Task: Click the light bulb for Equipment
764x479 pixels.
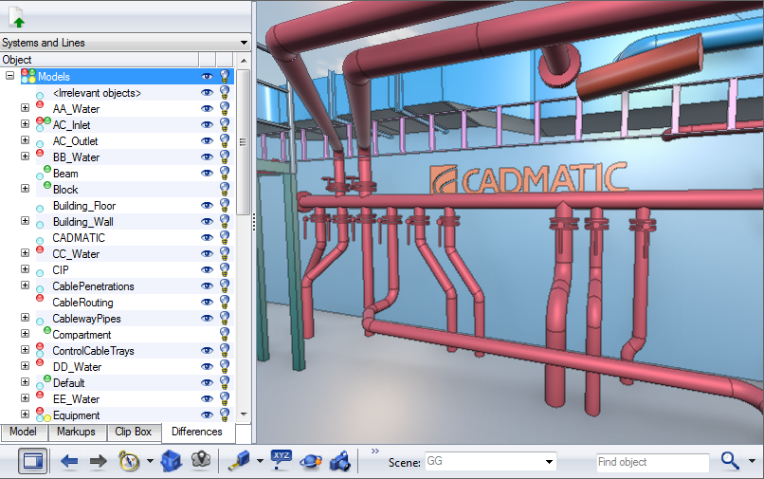Action: click(x=225, y=415)
